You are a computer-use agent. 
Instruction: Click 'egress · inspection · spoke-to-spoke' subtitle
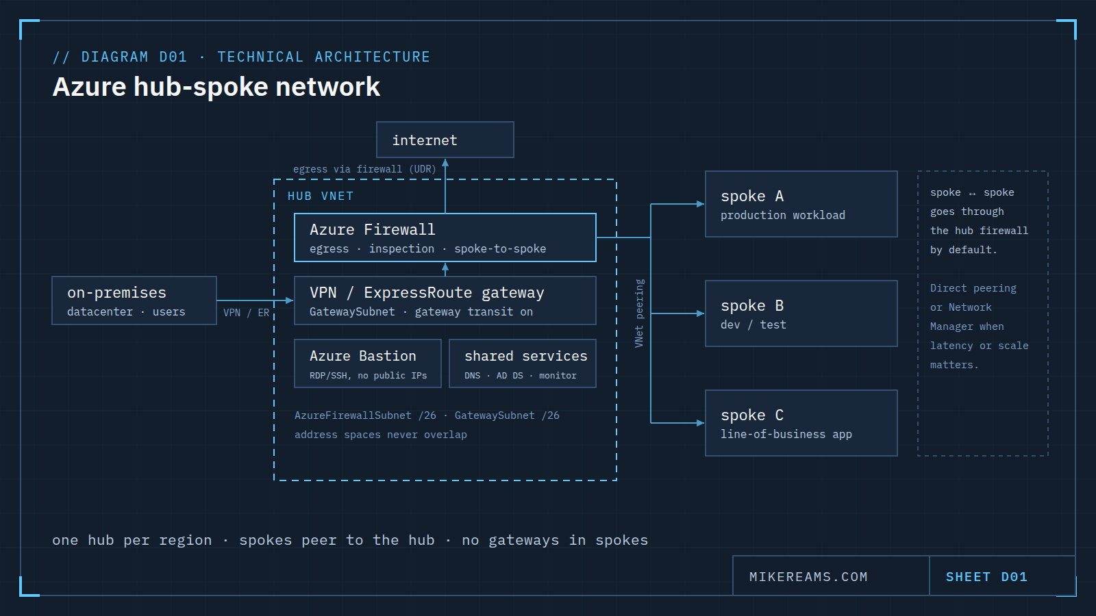point(428,249)
